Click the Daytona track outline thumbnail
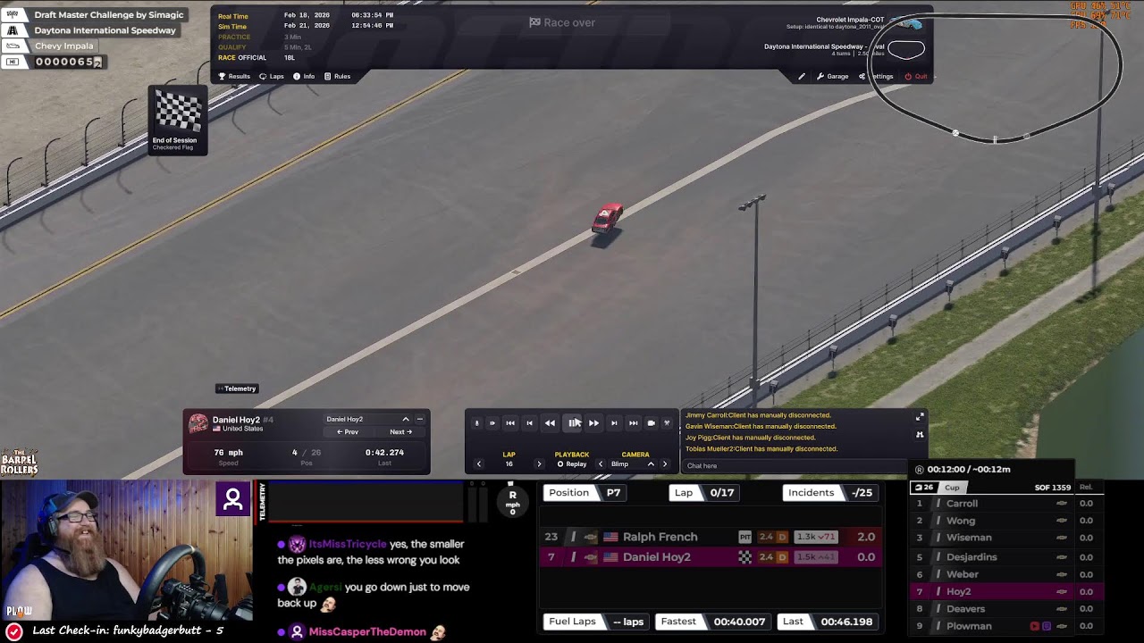Screen dimensions: 1144x643 [x=906, y=50]
